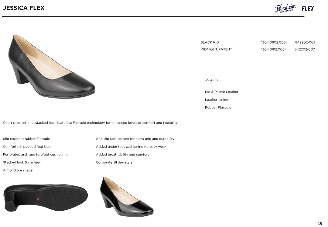328x227 pixels.
Task: Click the Florsheim Shoe Company logo
Action: click(285, 8)
